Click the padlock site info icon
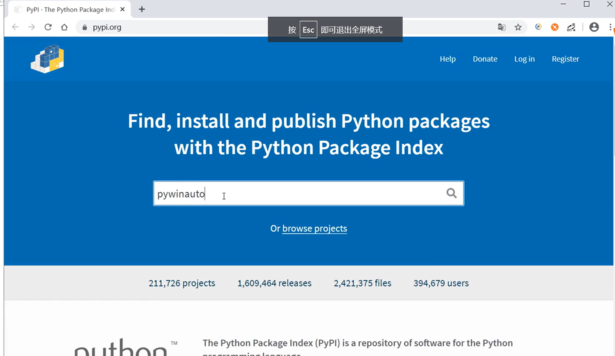 [x=85, y=27]
